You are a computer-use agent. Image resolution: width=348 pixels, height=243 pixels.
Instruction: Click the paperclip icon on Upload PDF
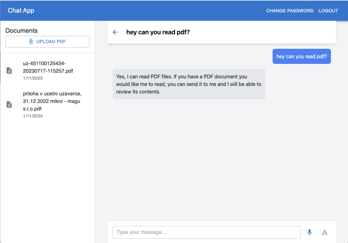click(x=31, y=42)
